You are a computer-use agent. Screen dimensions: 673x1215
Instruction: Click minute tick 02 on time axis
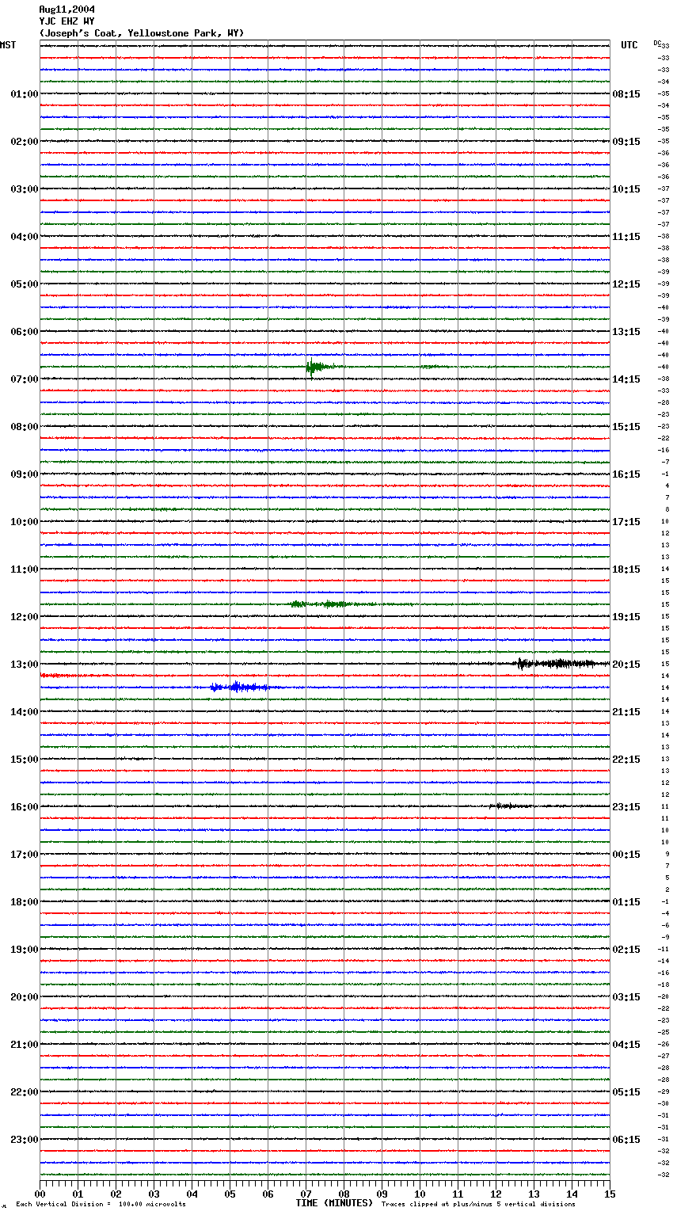[x=116, y=1193]
